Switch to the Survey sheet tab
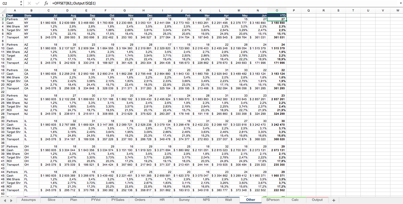Viewport: 403px width, 204px height. pos(184,200)
